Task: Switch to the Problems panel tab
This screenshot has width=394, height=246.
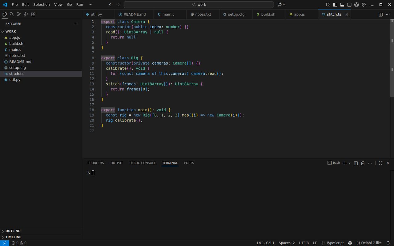Action: 96,163
